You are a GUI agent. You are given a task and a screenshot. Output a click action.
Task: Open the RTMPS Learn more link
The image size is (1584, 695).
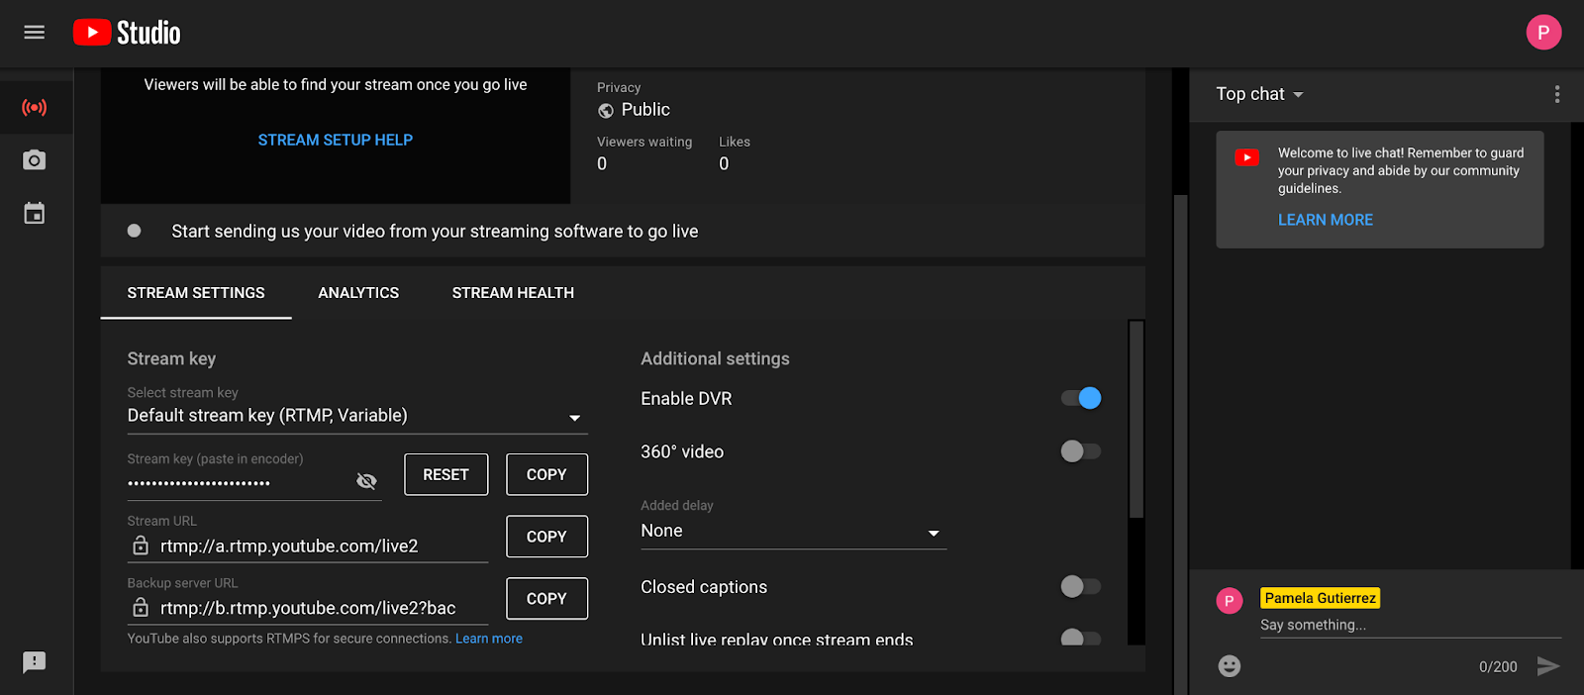click(489, 639)
